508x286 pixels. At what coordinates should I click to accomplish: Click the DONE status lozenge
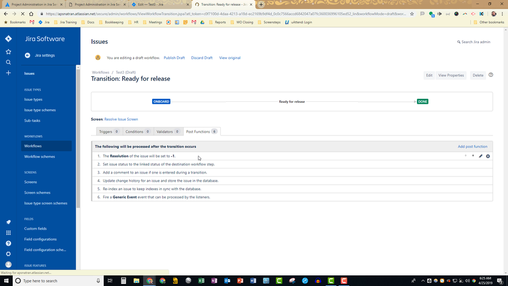click(x=423, y=101)
